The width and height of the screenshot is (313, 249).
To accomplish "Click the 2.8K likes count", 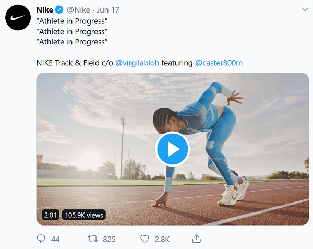I will click(x=162, y=239).
